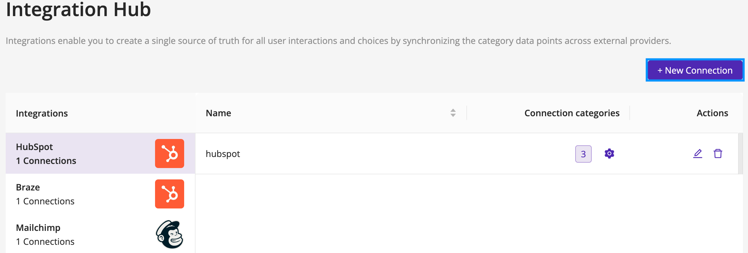Click the Connection categories column header
This screenshot has width=748, height=253.
(x=572, y=113)
